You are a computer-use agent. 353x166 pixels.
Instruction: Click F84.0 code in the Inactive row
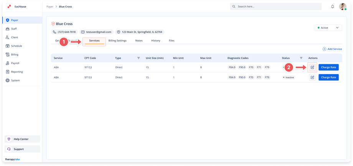click(x=232, y=77)
